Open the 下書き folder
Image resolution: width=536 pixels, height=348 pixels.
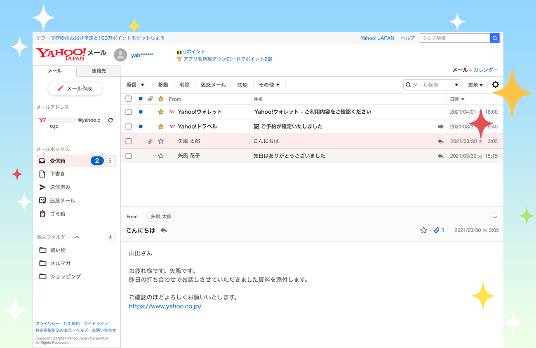(52, 174)
